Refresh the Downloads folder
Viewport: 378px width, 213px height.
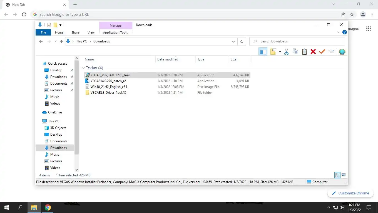(242, 41)
